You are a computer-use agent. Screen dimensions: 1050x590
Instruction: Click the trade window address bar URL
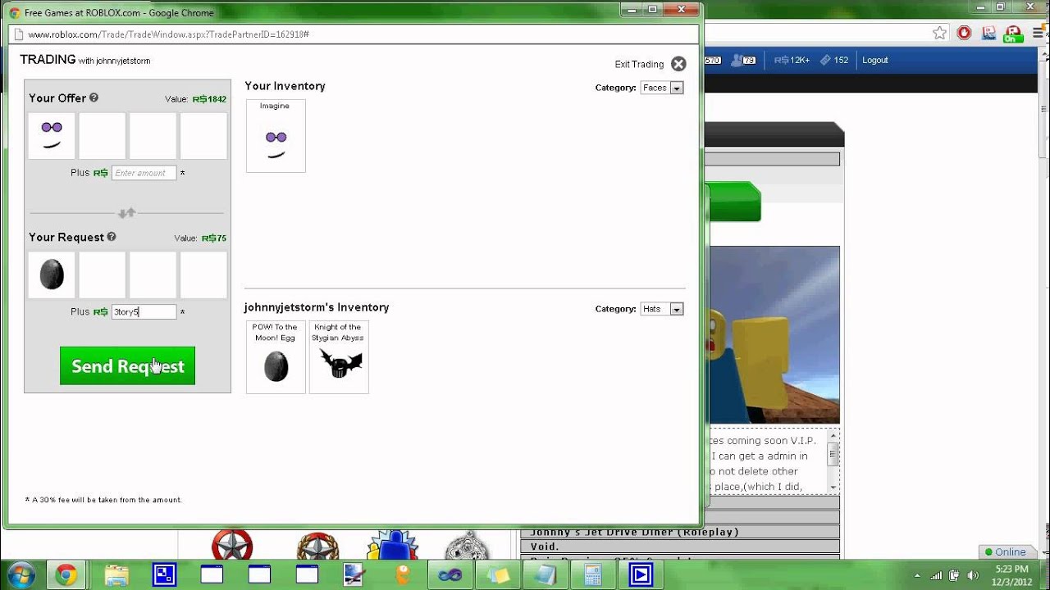point(168,34)
